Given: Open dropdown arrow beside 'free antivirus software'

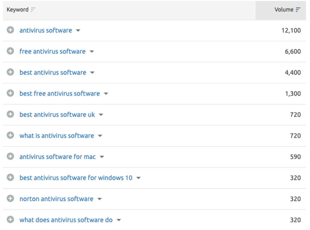Looking at the screenshot, I should pyautogui.click(x=92, y=52).
